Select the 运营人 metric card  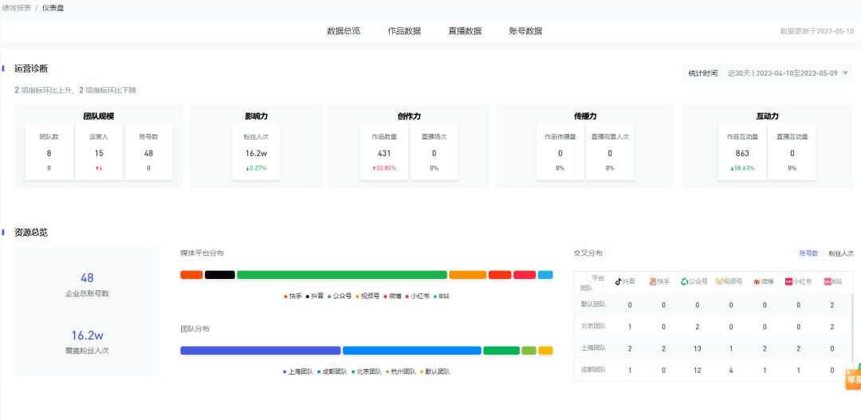point(99,152)
